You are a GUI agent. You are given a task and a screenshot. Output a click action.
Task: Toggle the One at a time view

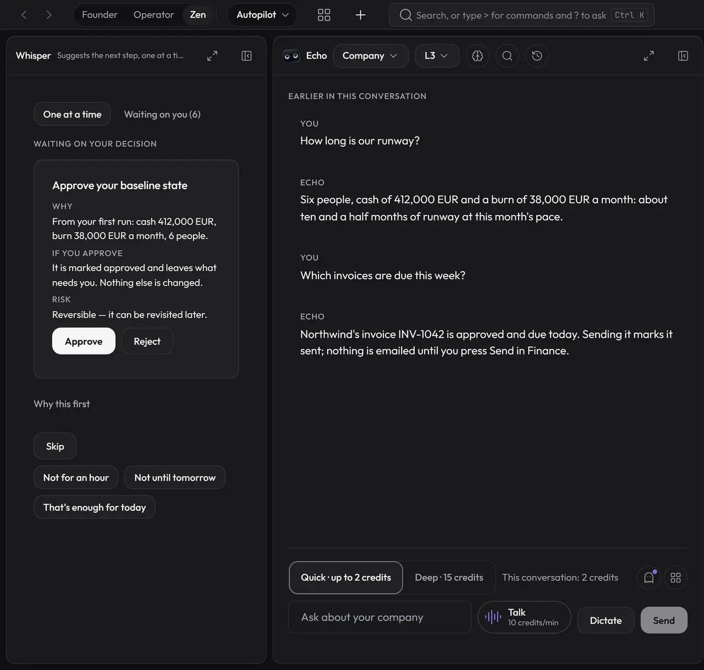pyautogui.click(x=72, y=114)
